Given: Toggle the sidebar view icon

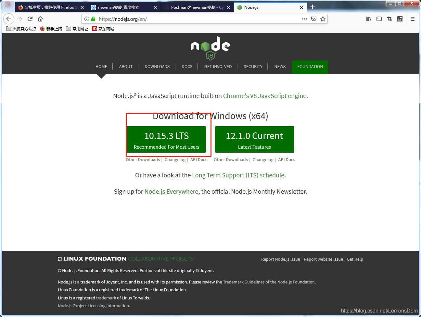Looking at the screenshot, I should pyautogui.click(x=379, y=19).
